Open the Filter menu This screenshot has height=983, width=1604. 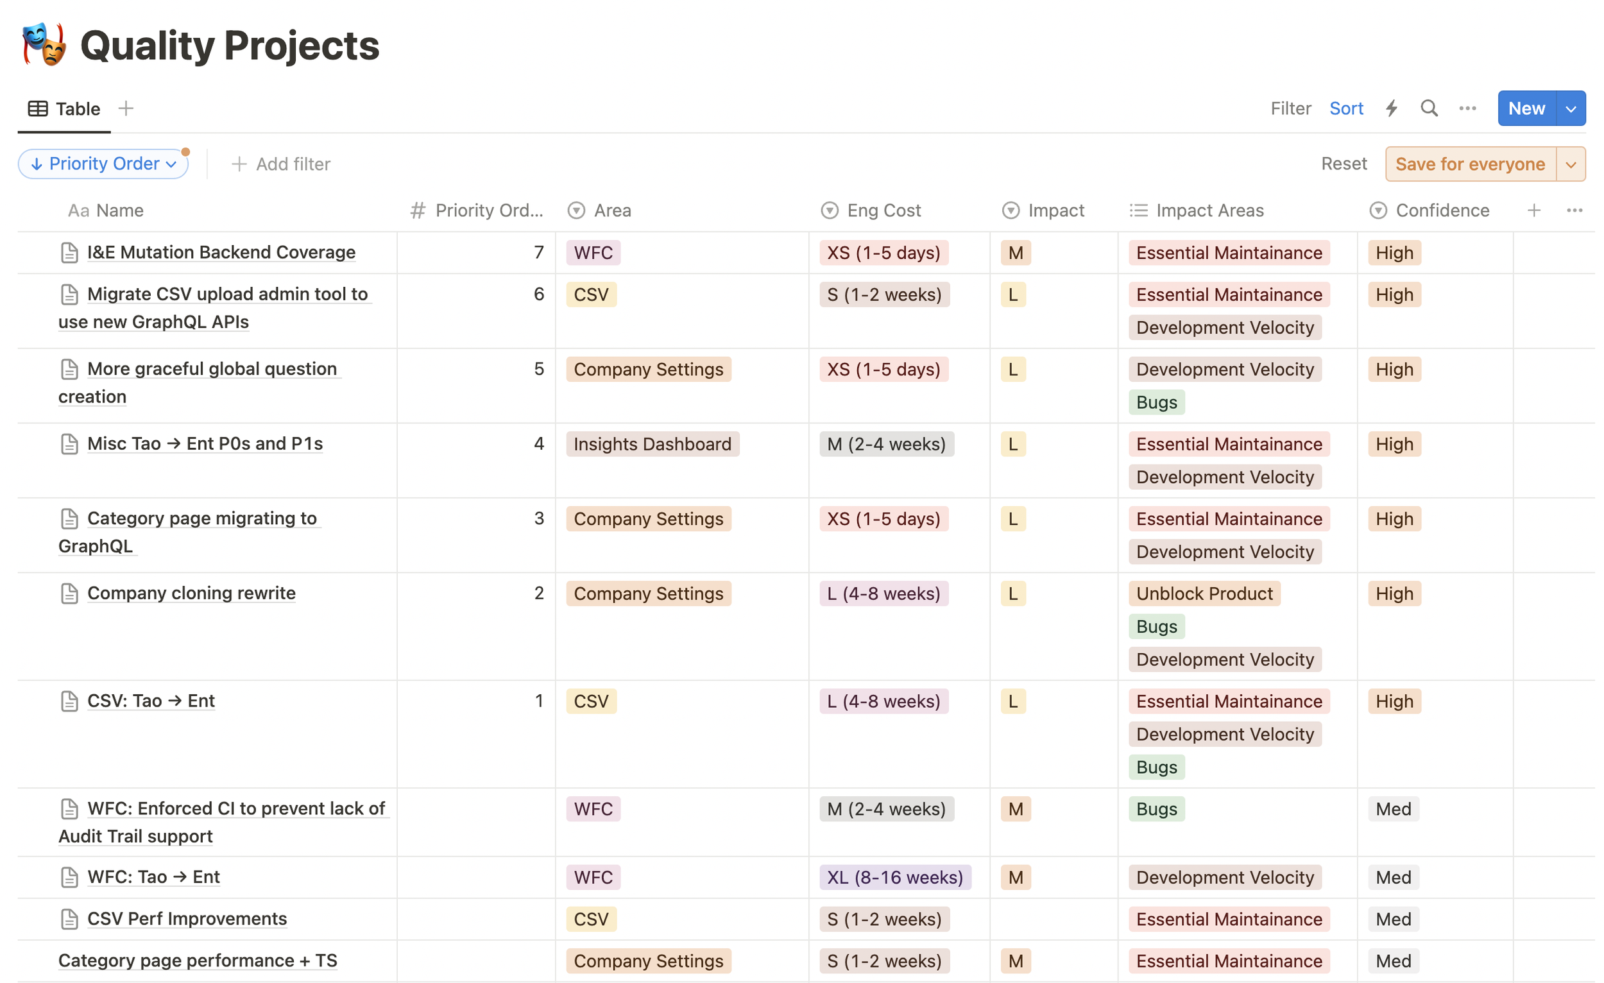[x=1290, y=108]
